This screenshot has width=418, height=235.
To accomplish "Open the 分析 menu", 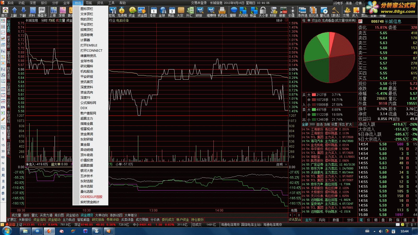I will (x=55, y=3).
